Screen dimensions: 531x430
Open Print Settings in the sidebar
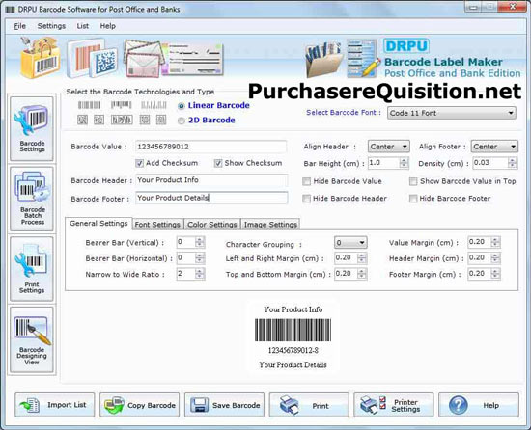tap(32, 269)
